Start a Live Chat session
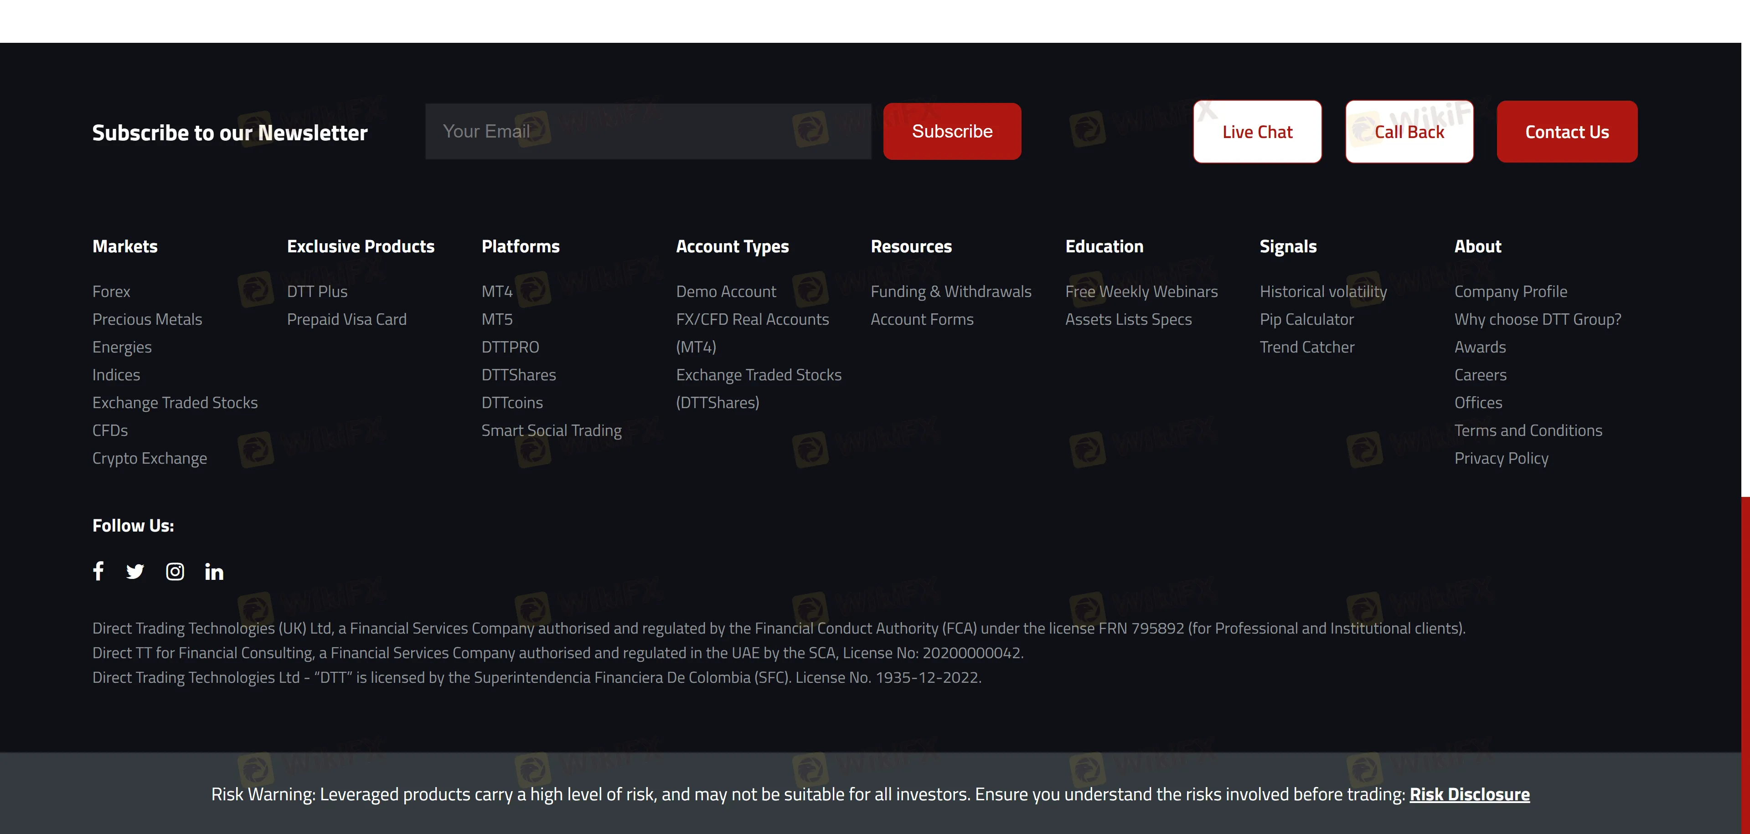The height and width of the screenshot is (834, 1750). [1257, 132]
